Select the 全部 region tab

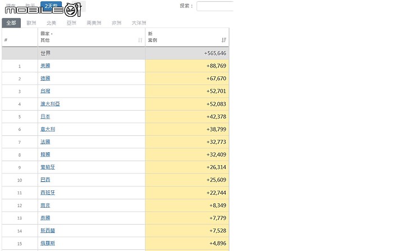pyautogui.click(x=11, y=23)
